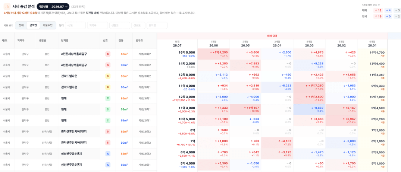
Task: Click the A grade badge of 삼성산주공3단지 83m² row
Action: click(108, 154)
